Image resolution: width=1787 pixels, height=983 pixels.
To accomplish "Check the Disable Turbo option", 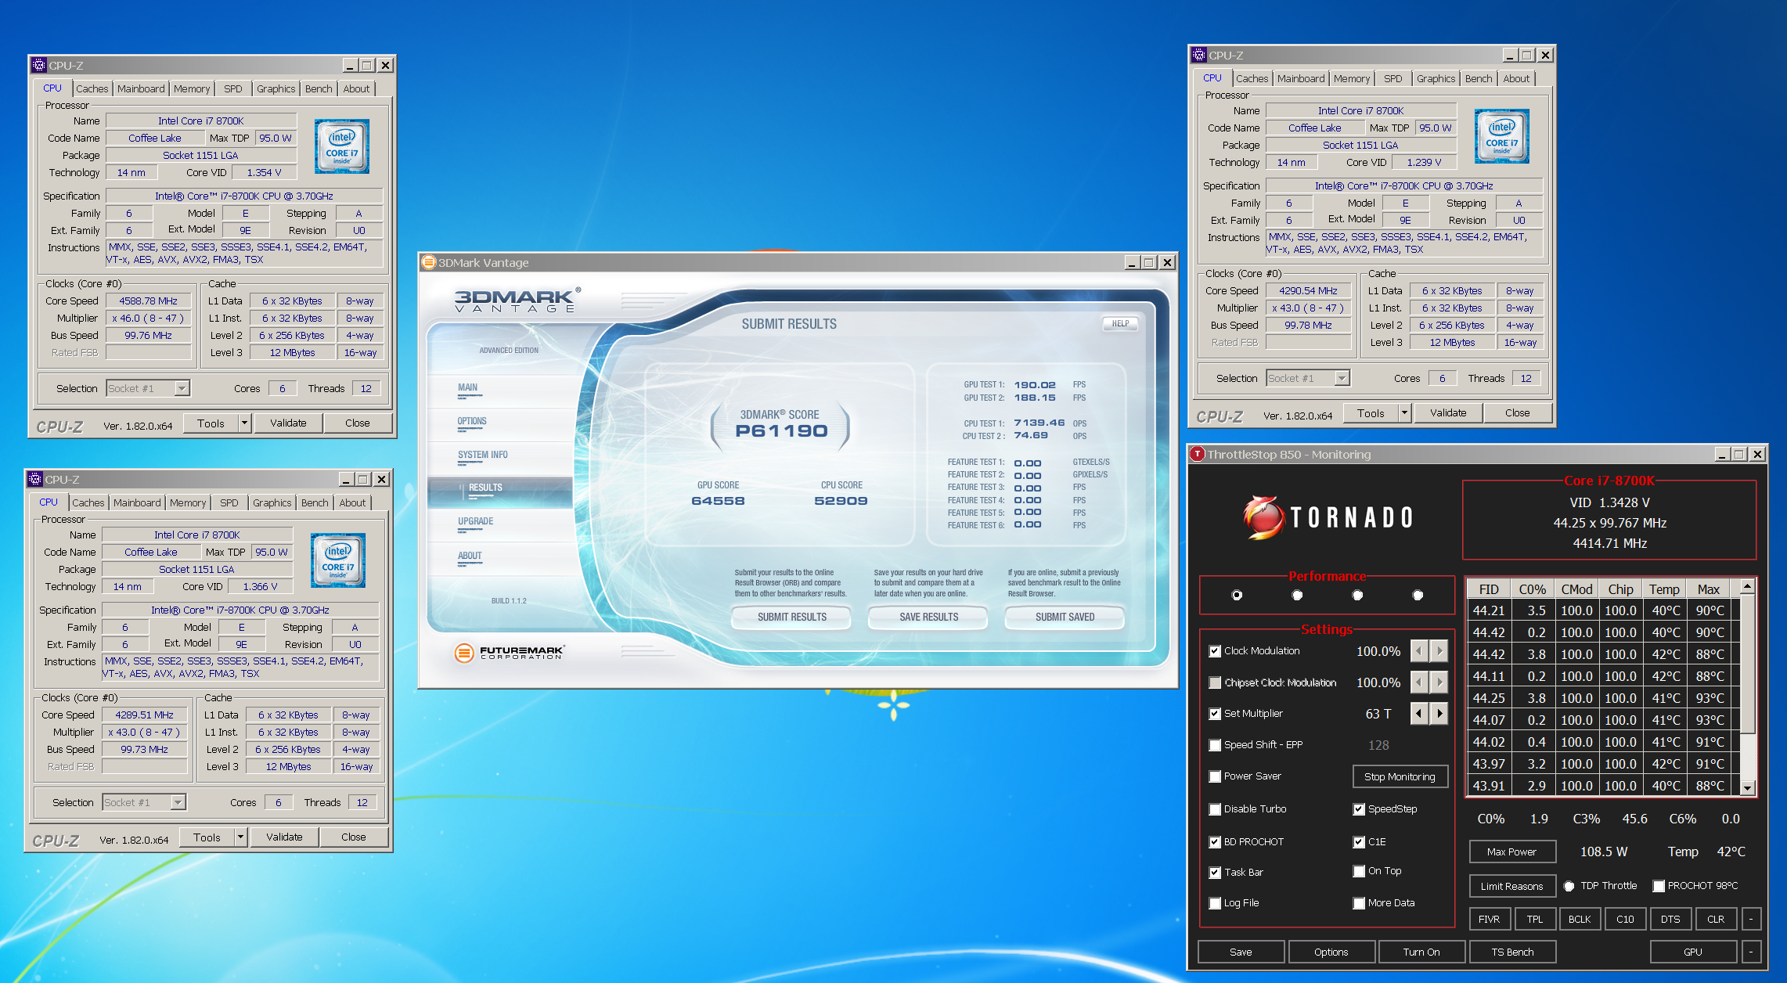I will (1215, 809).
